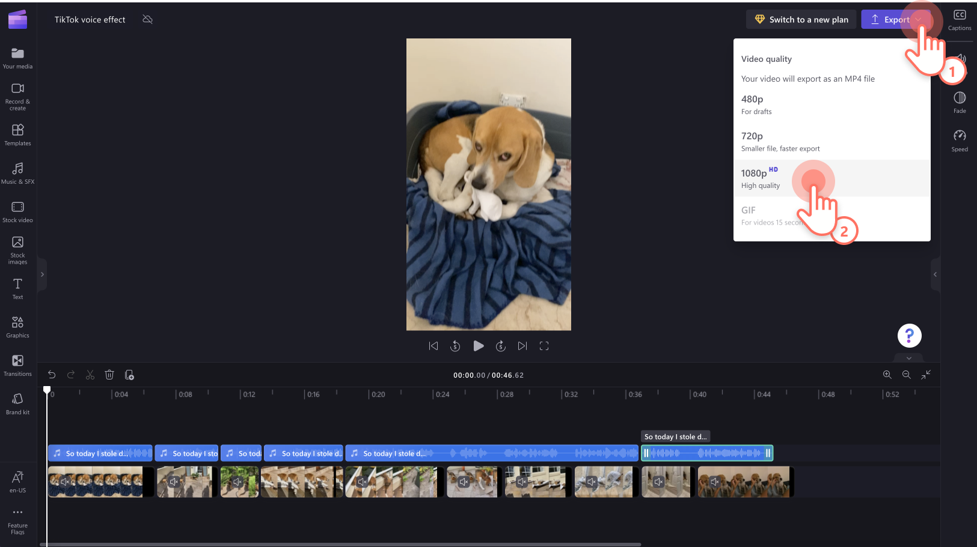Open the Captions panel

(960, 20)
